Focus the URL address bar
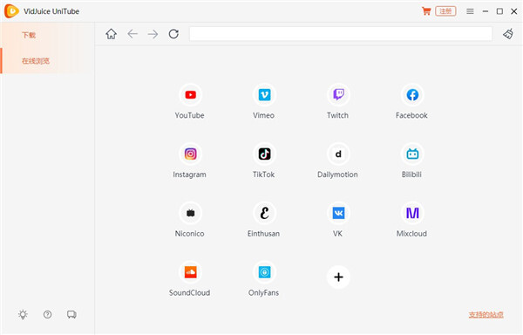523x335 pixels. click(341, 34)
